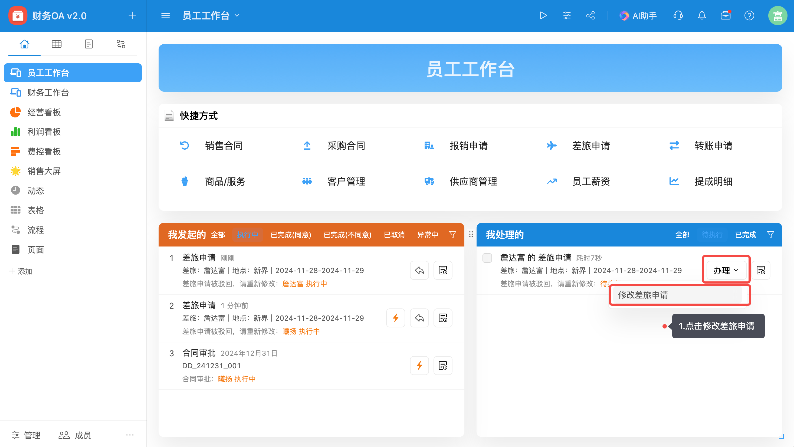The image size is (794, 447).
Task: Click the 供应商管理 truck icon
Action: [429, 181]
